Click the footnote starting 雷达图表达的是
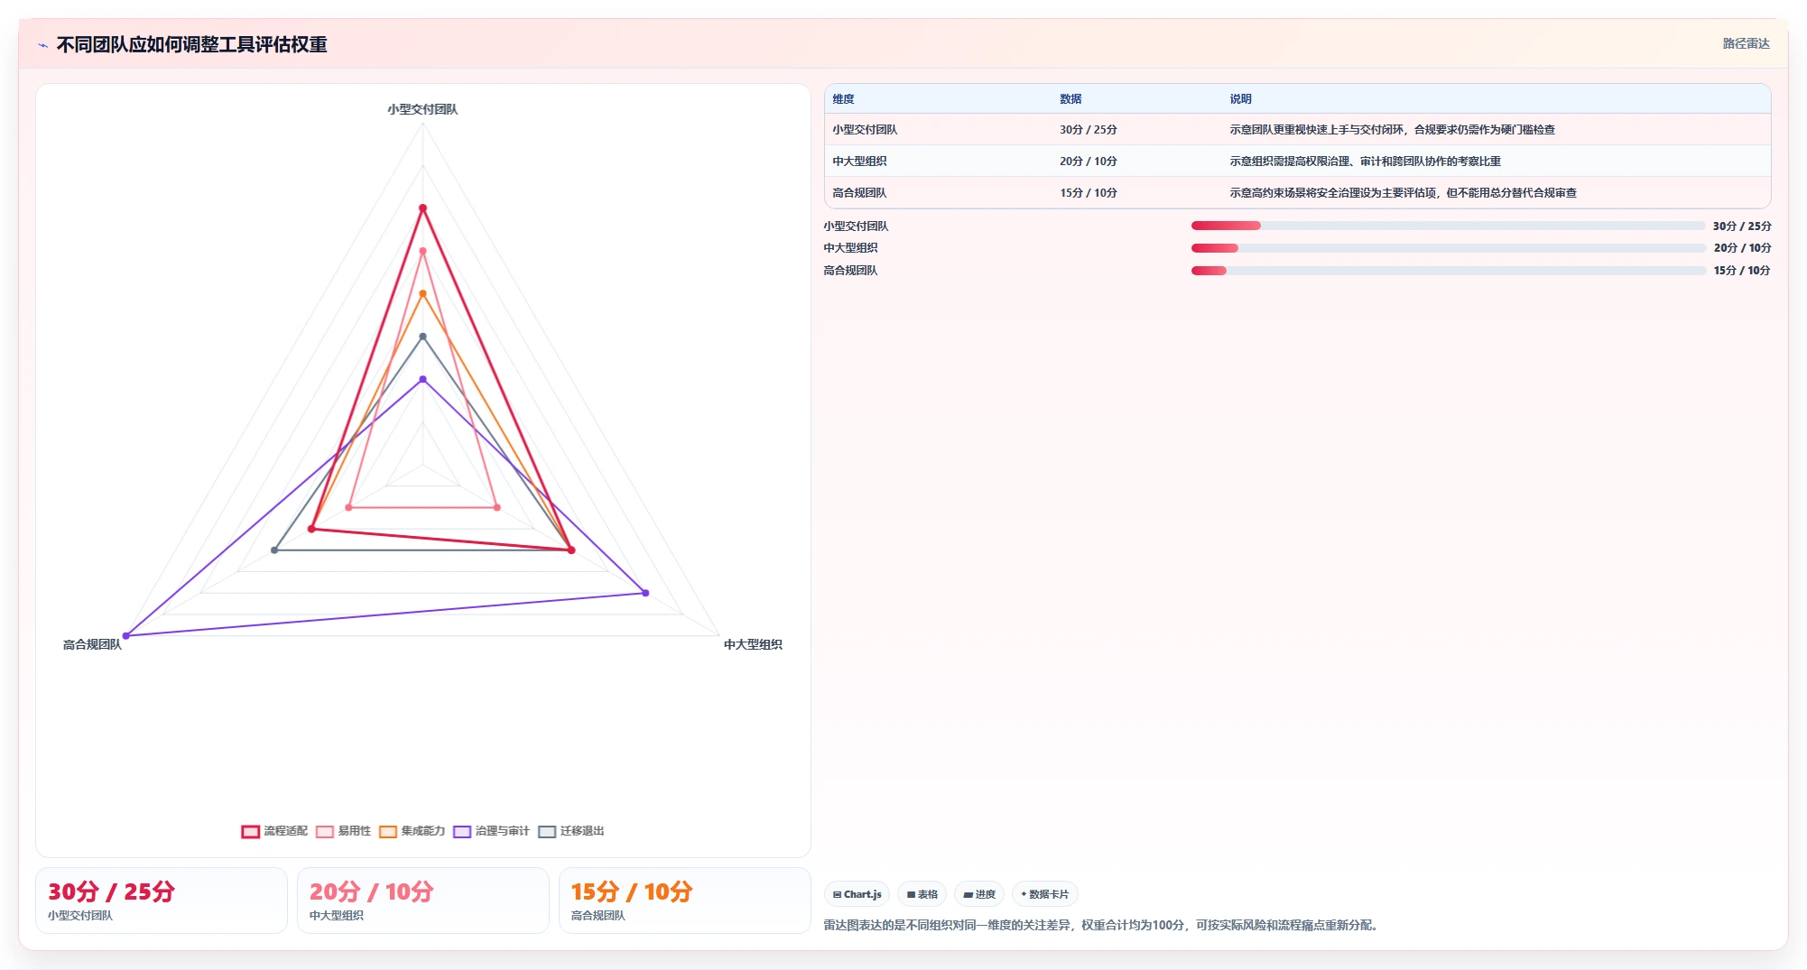 coord(1103,925)
